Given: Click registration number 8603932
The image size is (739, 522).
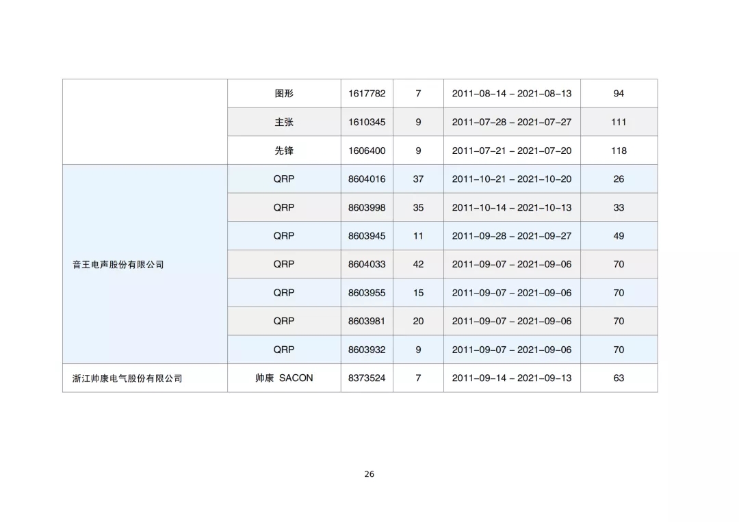Looking at the screenshot, I should pyautogui.click(x=367, y=350).
